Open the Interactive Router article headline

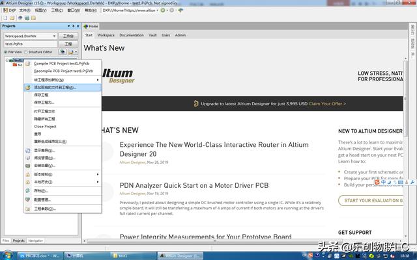click(214, 149)
